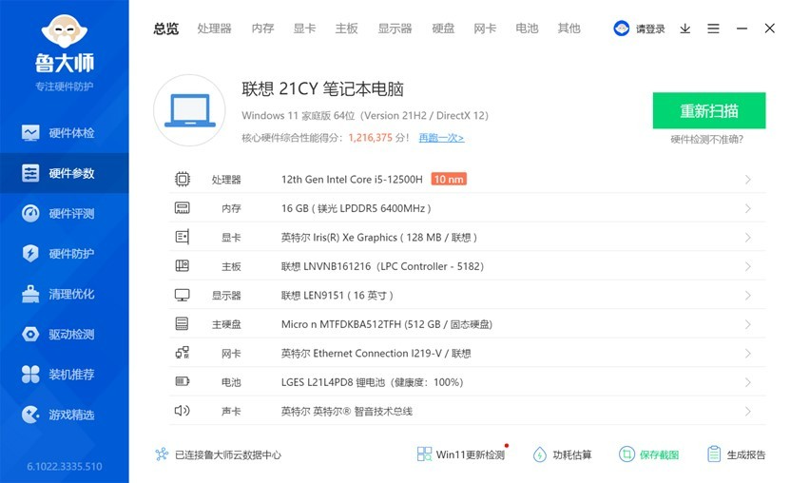Expand the 主板 row chevron
The width and height of the screenshot is (790, 483).
[747, 266]
